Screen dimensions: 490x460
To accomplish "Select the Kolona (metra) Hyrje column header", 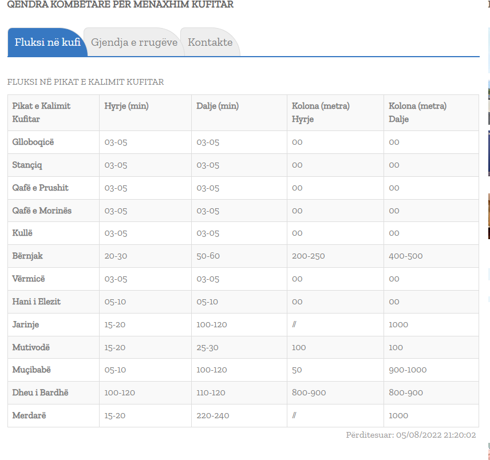I will pyautogui.click(x=321, y=113).
